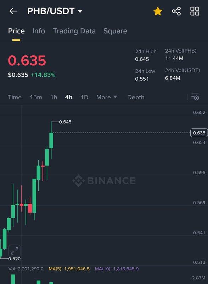This screenshot has width=208, height=284.
Task: Choose the 4h chart interval
Action: (x=69, y=97)
